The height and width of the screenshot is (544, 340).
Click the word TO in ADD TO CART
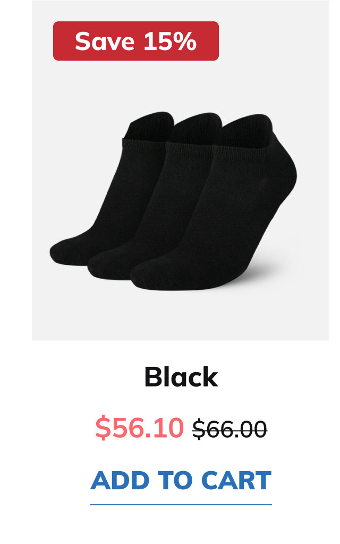[175, 481]
